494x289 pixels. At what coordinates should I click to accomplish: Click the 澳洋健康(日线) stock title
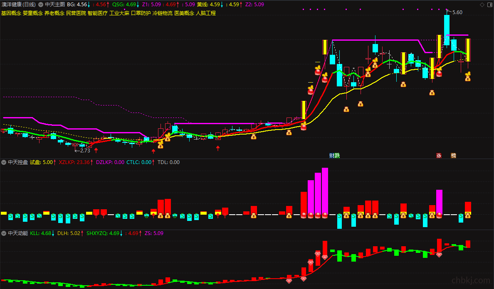click(19, 5)
